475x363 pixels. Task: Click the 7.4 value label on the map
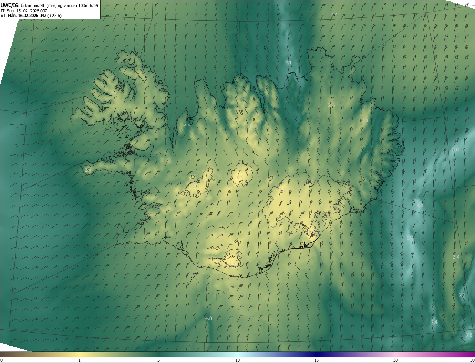click(x=434, y=322)
